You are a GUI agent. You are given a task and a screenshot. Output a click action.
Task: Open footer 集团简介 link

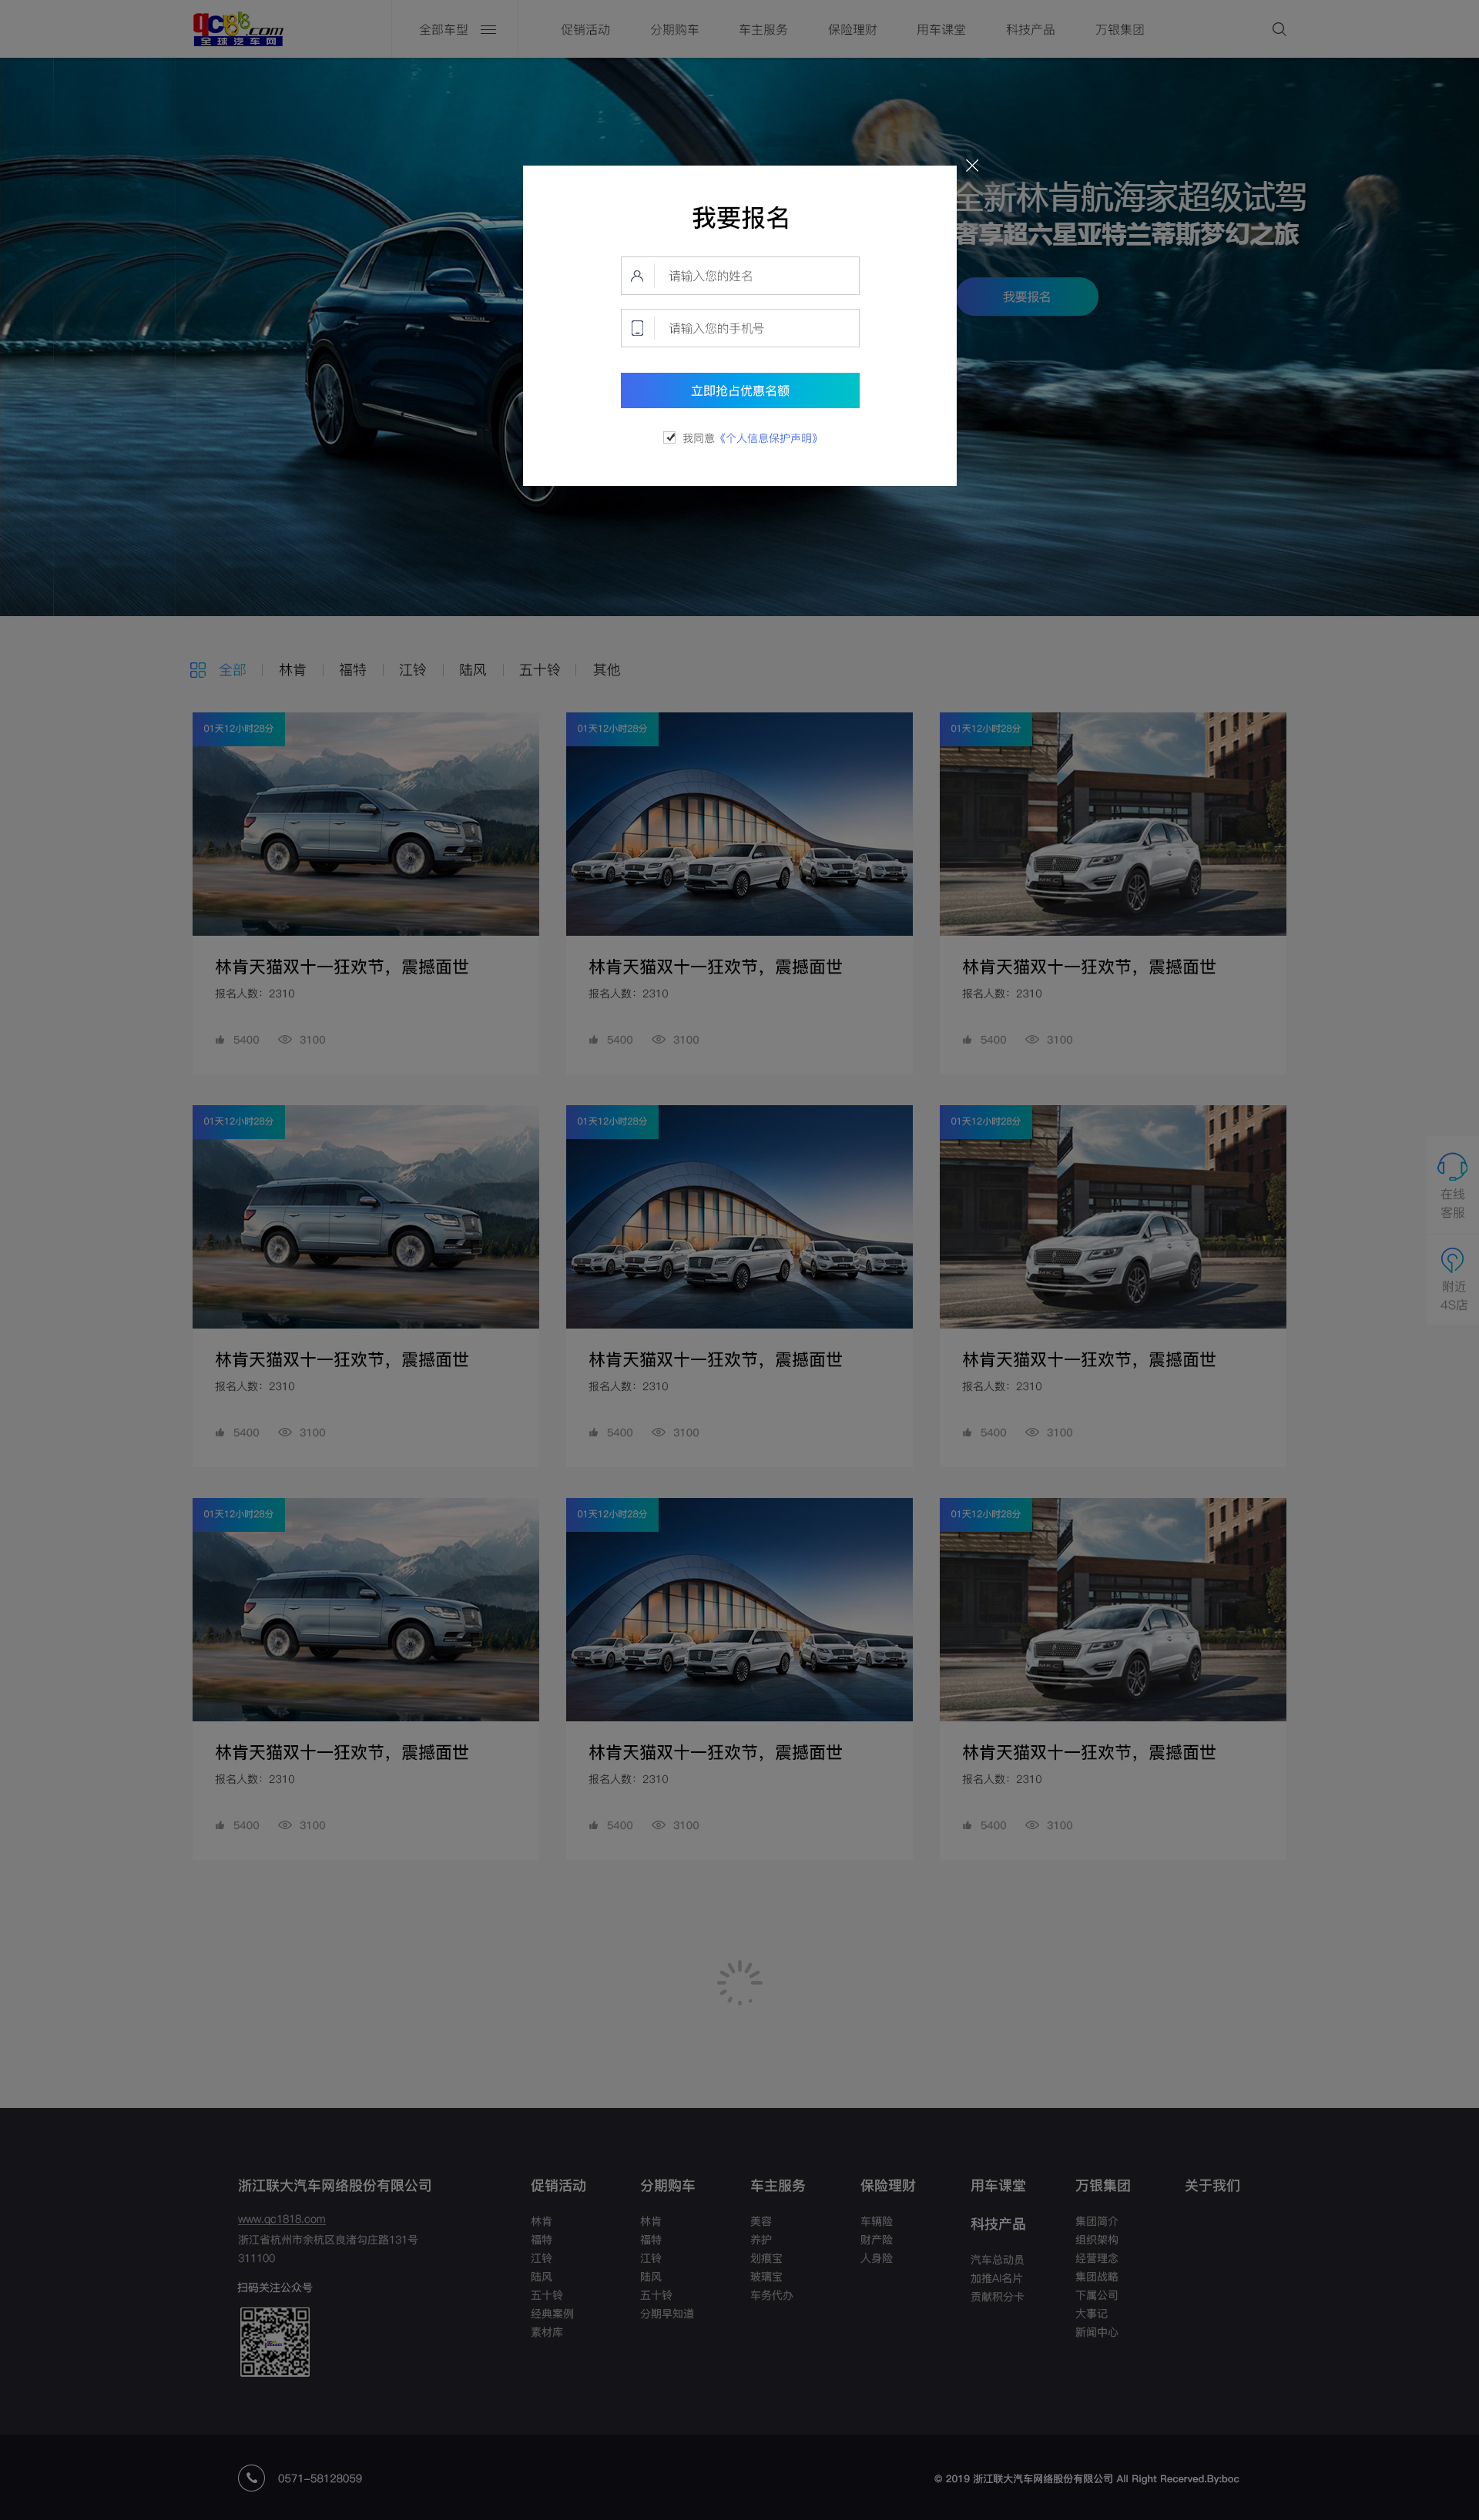coord(1096,2221)
